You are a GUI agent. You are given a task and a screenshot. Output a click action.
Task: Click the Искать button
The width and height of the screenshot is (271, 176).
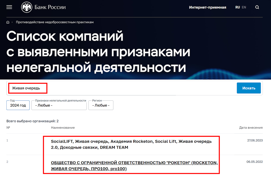coord(249,88)
